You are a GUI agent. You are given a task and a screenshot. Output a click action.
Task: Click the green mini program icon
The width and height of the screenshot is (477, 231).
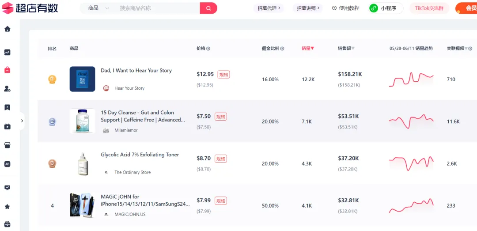pos(374,8)
